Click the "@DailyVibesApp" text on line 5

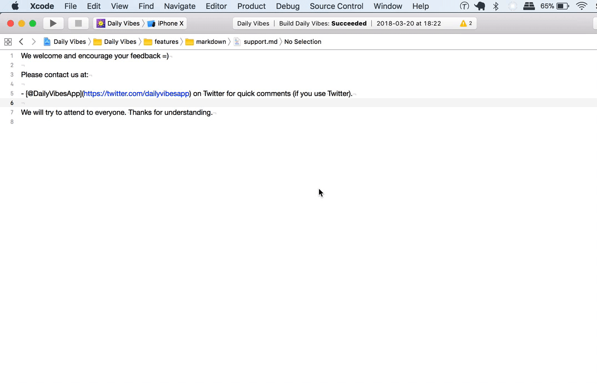[54, 93]
